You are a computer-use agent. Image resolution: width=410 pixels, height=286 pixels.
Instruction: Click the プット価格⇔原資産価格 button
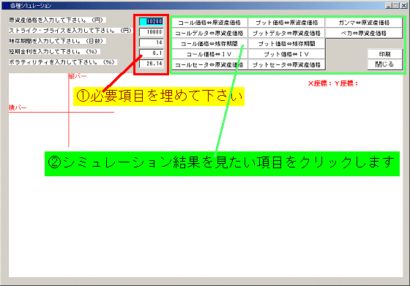pos(286,23)
